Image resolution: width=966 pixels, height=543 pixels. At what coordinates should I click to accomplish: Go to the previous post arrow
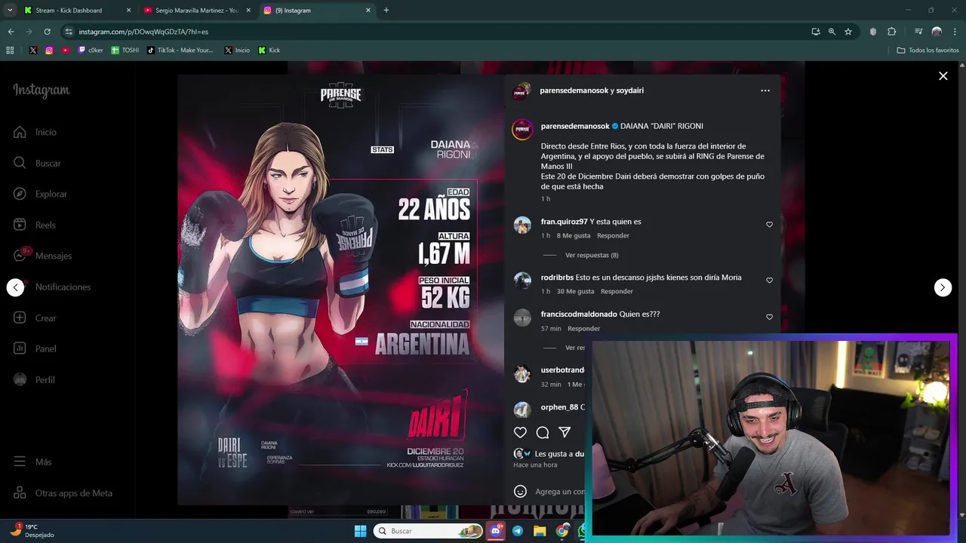[15, 287]
